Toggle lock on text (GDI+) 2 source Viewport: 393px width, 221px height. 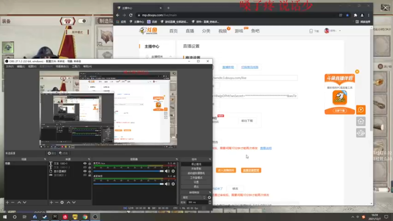[89, 167]
